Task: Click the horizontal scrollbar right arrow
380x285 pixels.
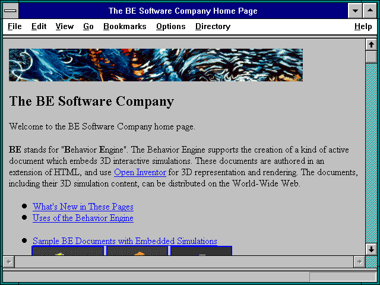Action: point(359,262)
